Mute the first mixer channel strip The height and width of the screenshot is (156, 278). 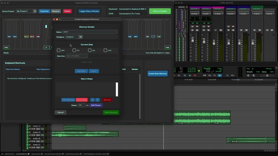pyautogui.click(x=197, y=30)
